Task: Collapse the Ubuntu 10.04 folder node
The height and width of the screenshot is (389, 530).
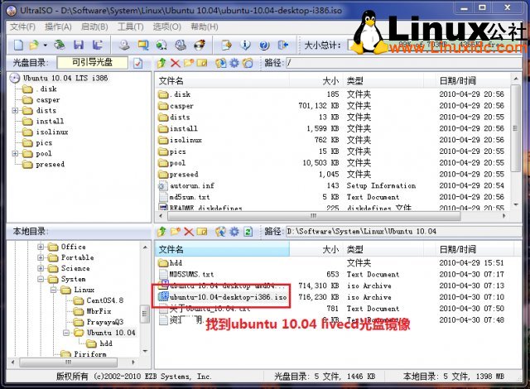Action: coord(66,333)
